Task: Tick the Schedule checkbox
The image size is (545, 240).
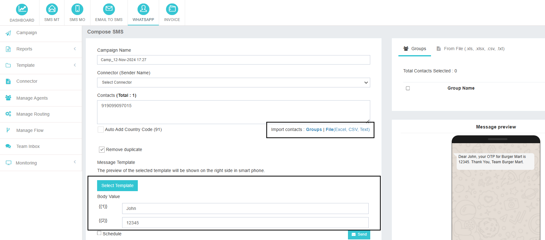Action: point(99,233)
